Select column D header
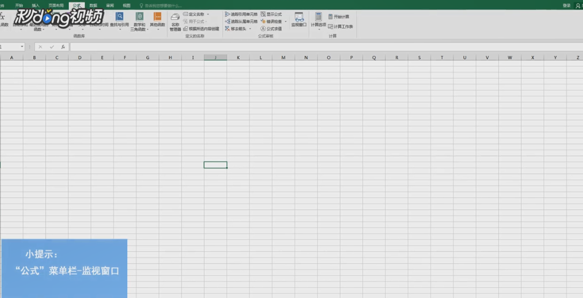The height and width of the screenshot is (298, 583). click(x=80, y=58)
